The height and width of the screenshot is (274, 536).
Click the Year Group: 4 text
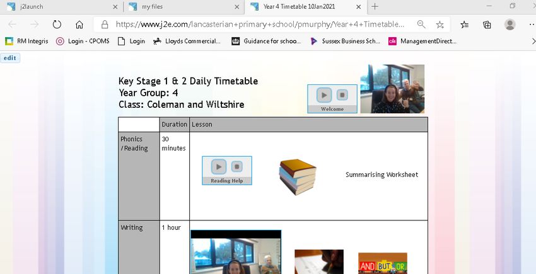click(148, 93)
